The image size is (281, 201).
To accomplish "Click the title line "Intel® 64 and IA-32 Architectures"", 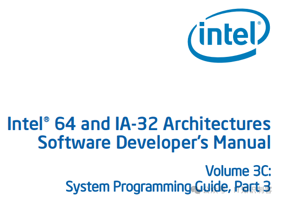I will tap(139, 124).
